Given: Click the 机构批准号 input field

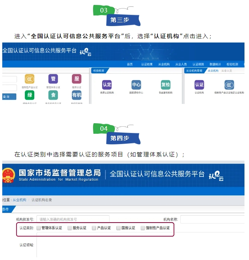Looking at the screenshot, I should coord(73,219).
